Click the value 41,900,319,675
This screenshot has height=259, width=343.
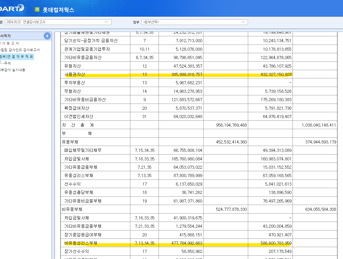[188, 218]
